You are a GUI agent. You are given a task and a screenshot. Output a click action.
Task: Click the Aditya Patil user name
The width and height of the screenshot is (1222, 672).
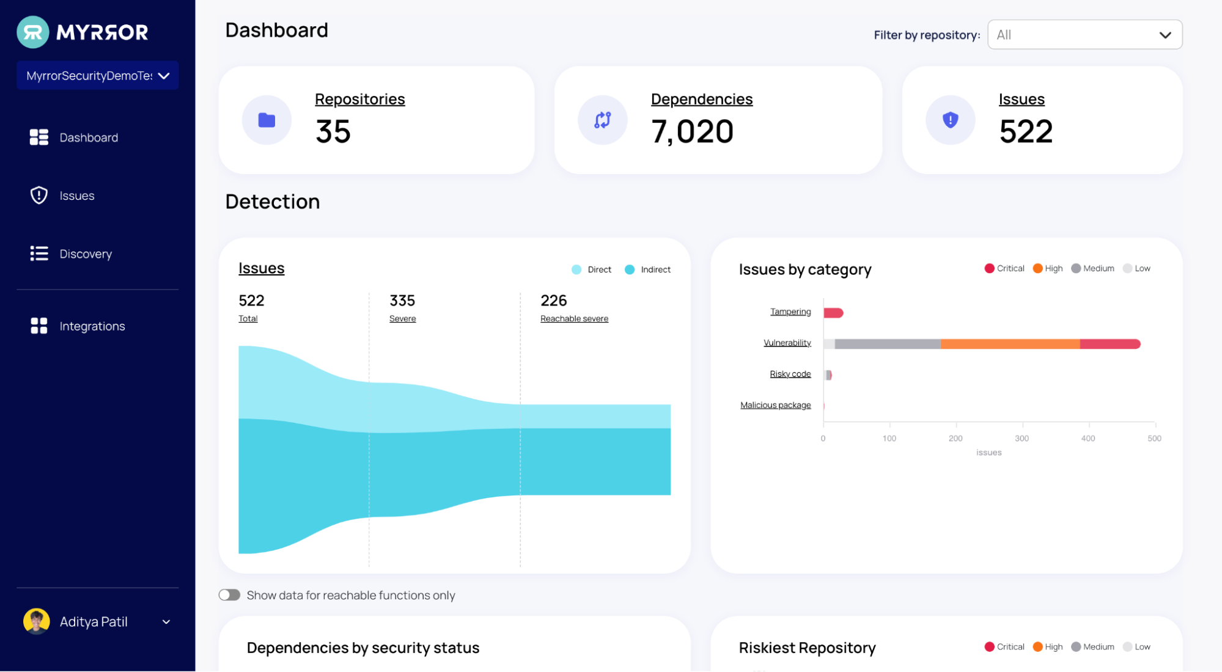coord(94,622)
